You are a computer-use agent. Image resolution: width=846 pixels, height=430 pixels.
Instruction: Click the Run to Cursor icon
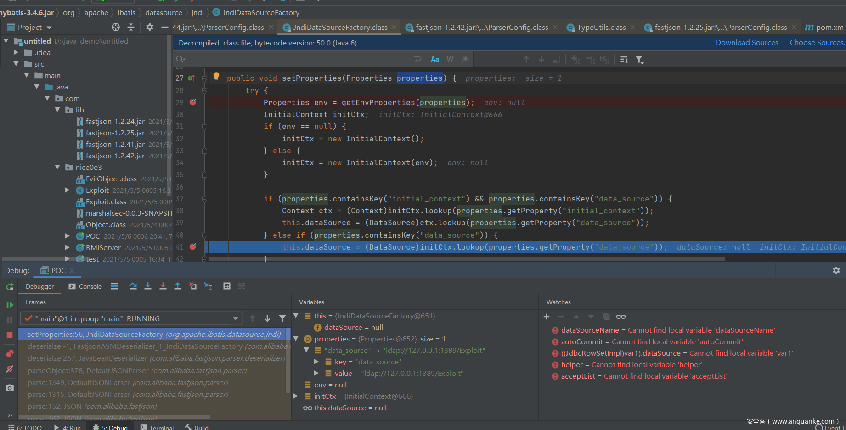pyautogui.click(x=208, y=286)
